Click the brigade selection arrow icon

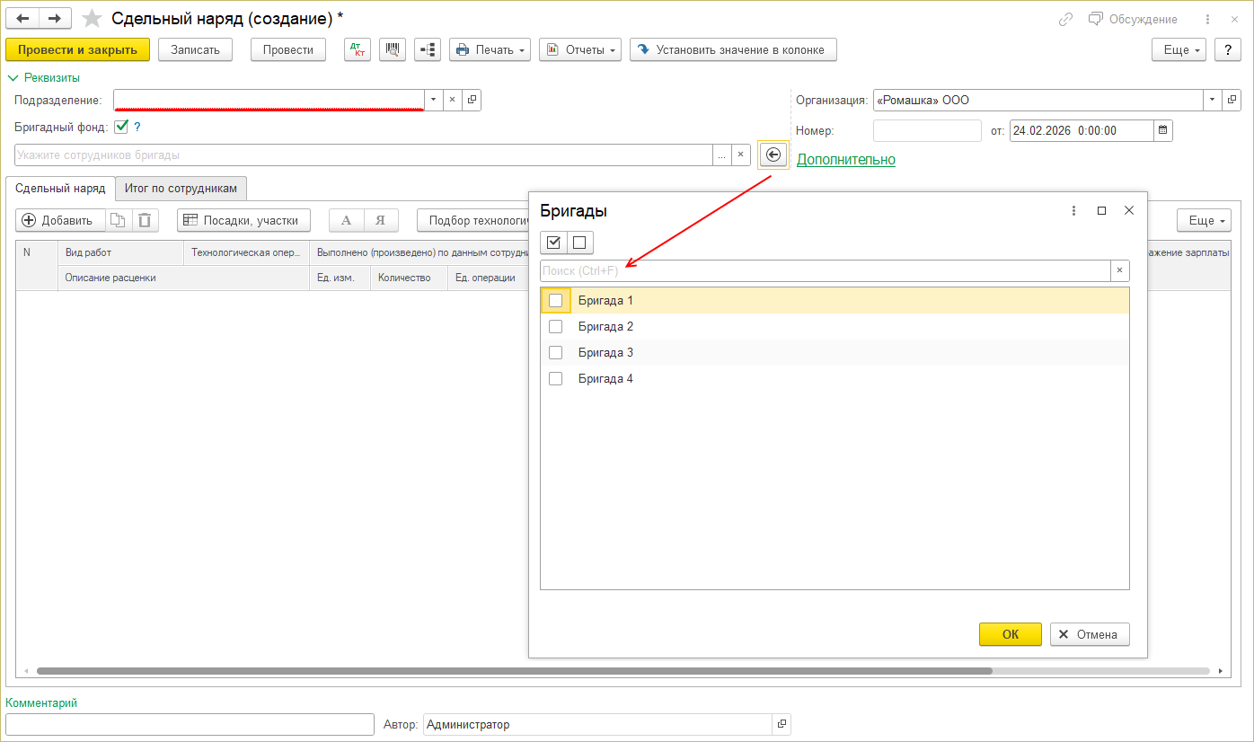773,155
